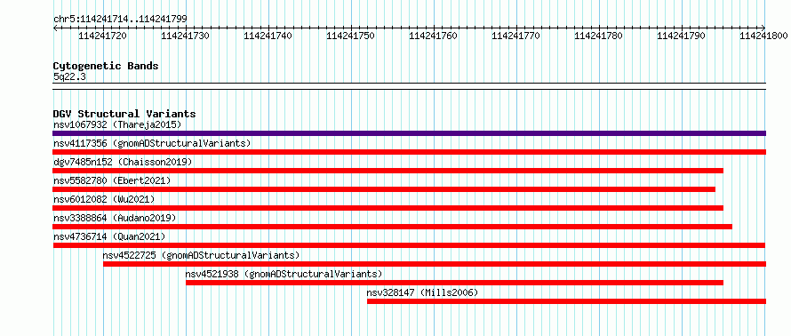This screenshot has width=791, height=336.
Task: Click the nsv1067932 (Thareja2015) variant label
Action: pos(117,124)
